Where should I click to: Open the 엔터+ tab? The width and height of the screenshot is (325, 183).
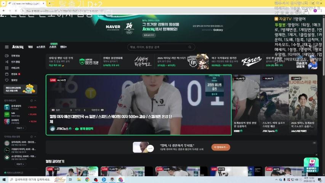[63, 47]
